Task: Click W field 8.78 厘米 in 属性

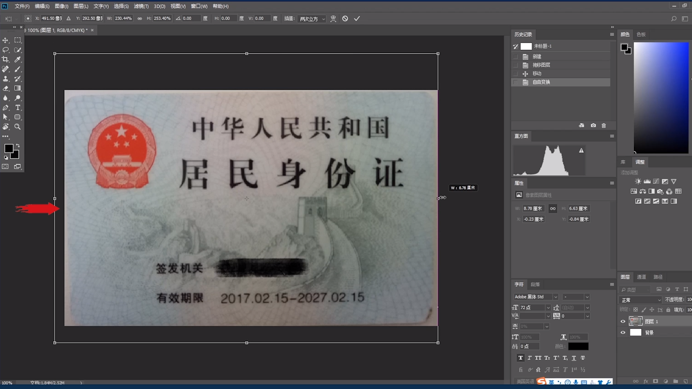Action: pyautogui.click(x=534, y=209)
